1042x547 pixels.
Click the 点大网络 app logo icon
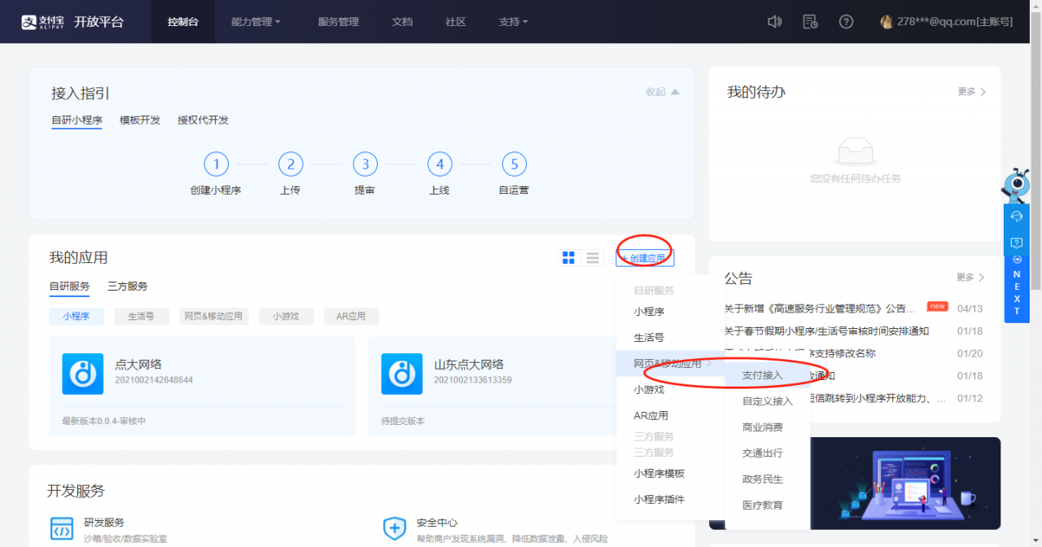tap(82, 374)
